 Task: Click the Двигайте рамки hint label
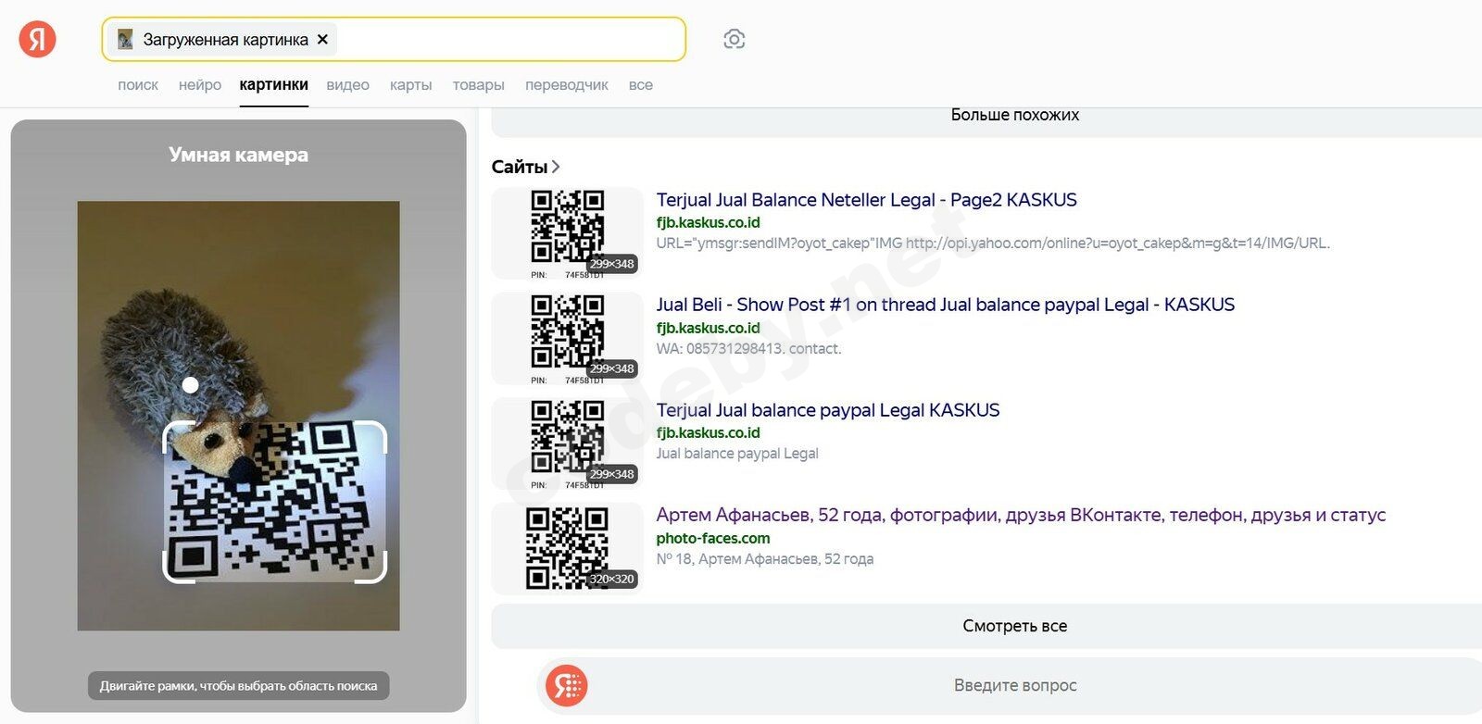pos(239,686)
